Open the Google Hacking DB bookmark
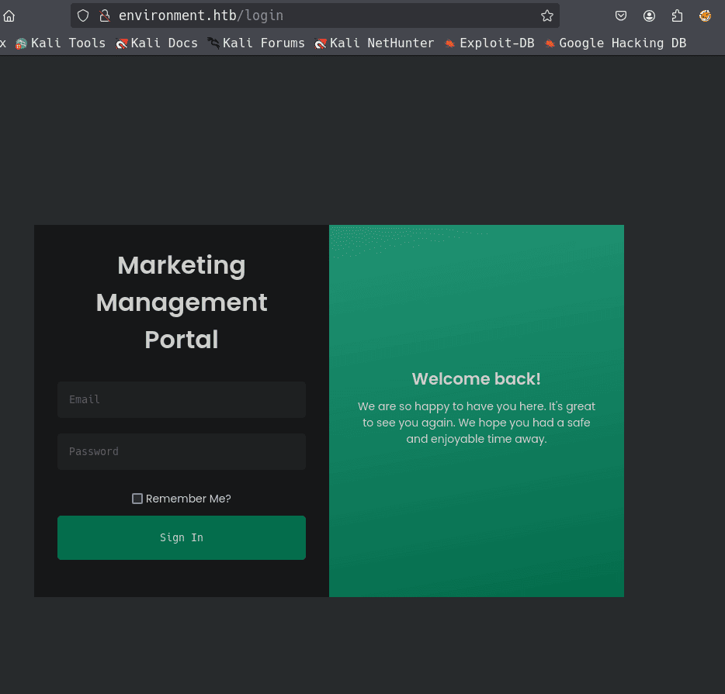Screen dimensions: 725x694 click(615, 43)
